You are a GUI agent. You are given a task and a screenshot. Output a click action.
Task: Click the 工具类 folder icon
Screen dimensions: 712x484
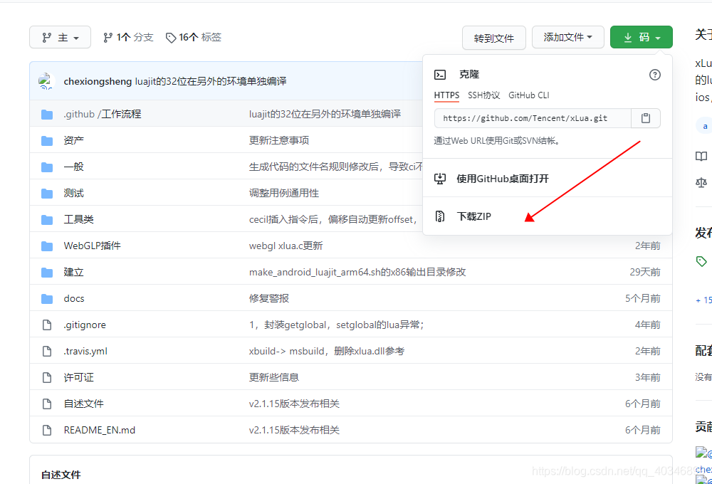(x=47, y=219)
